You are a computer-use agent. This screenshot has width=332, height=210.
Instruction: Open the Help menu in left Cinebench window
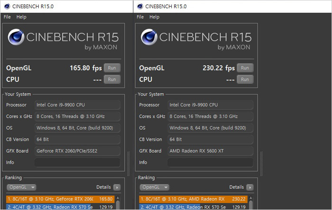[21, 17]
